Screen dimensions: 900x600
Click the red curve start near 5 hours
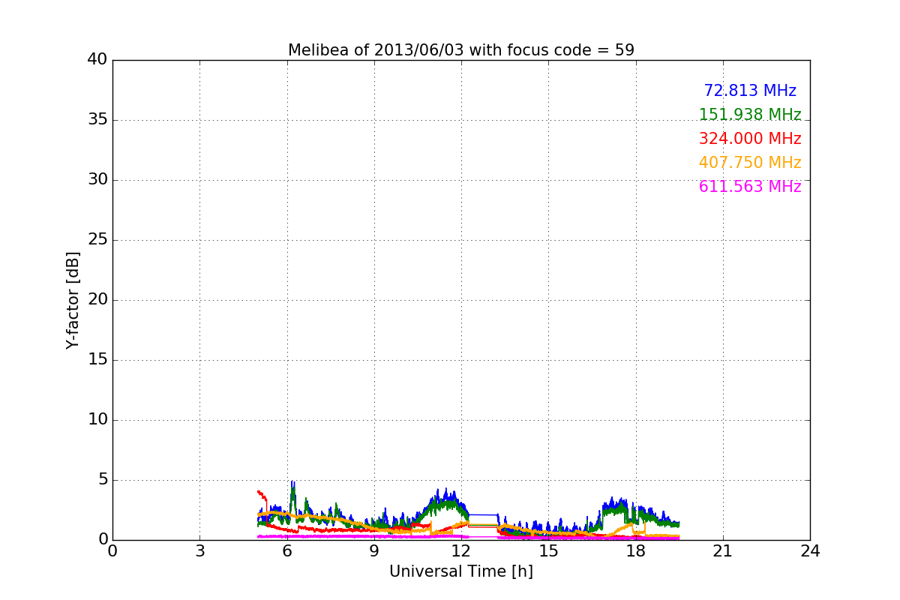coord(259,493)
